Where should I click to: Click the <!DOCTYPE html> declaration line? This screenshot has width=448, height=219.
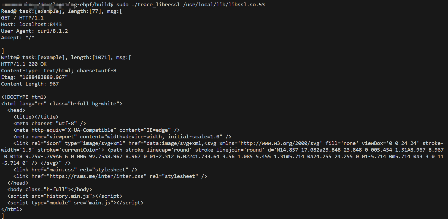click(24, 97)
